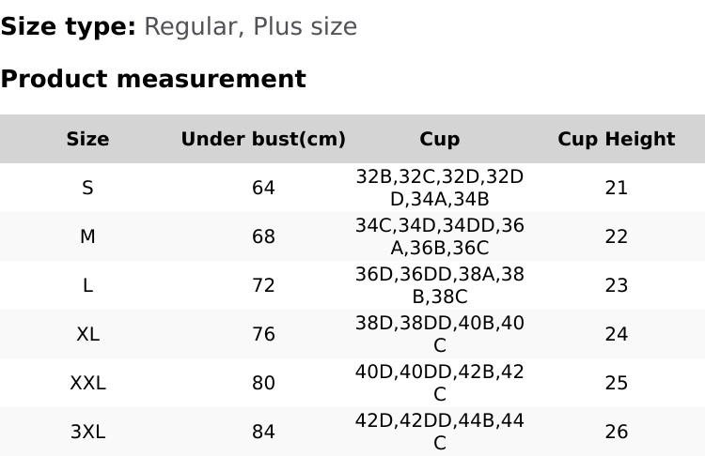Click the under bust value 64
The width and height of the screenshot is (705, 456).
pos(263,188)
